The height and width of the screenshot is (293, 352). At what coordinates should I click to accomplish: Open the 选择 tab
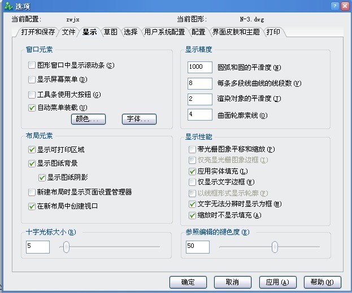tap(131, 32)
